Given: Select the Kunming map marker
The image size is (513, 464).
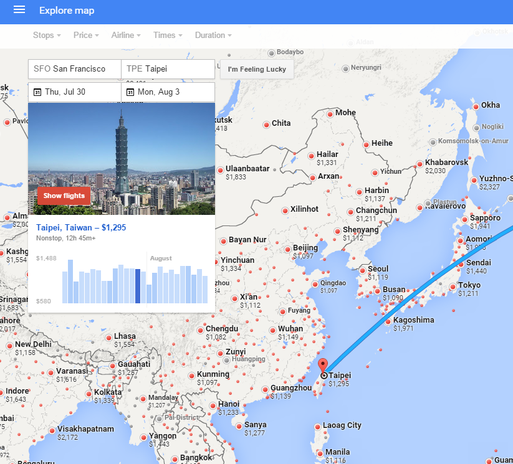Looking at the screenshot, I should point(192,376).
